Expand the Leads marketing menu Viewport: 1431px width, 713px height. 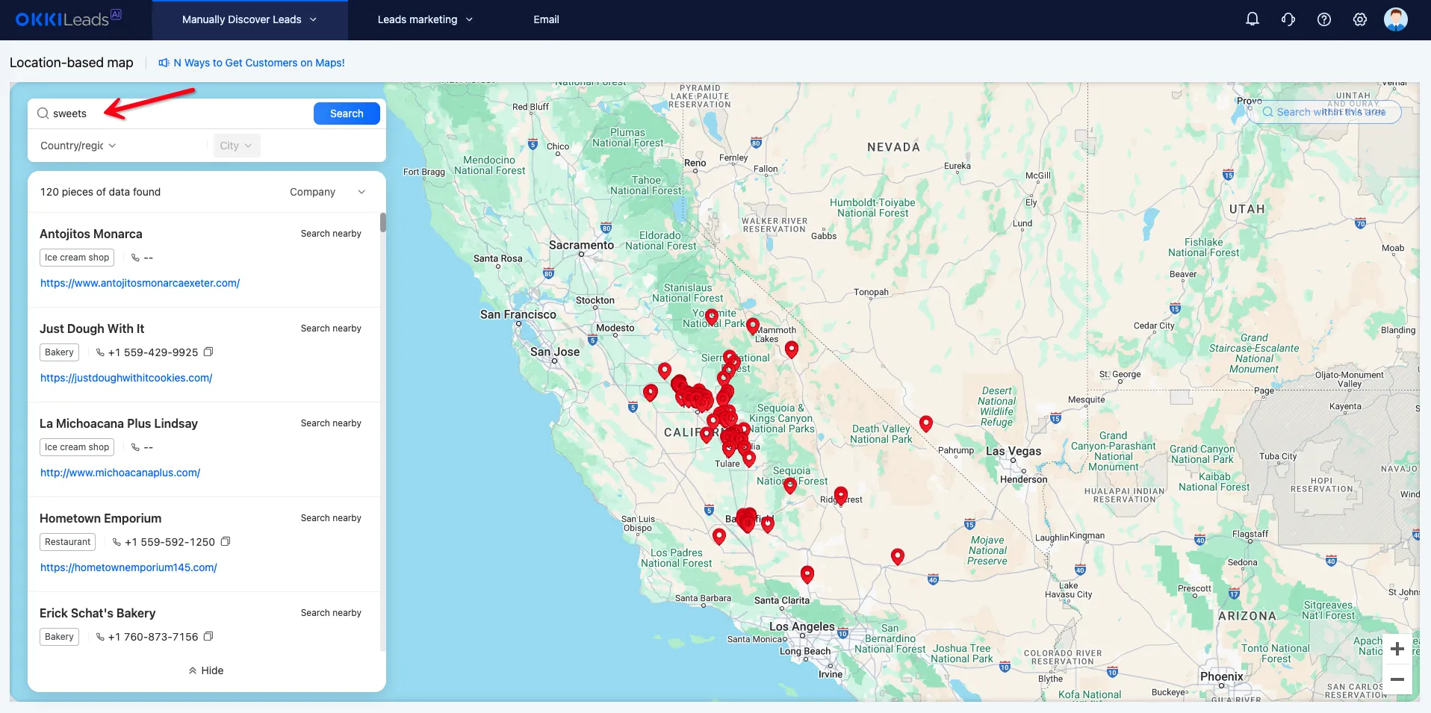click(425, 19)
